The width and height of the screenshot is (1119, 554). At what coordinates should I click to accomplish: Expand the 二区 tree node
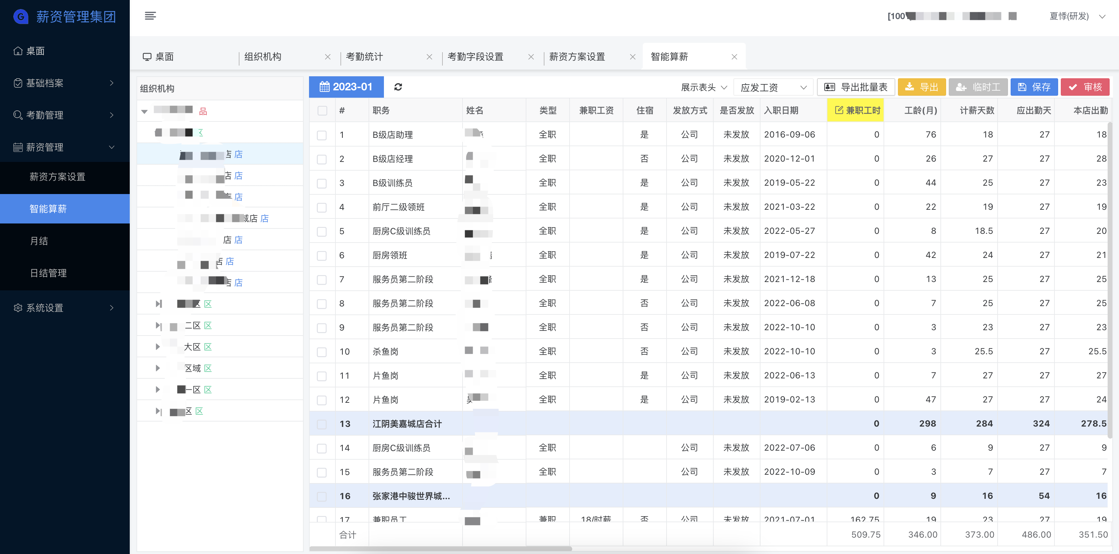coord(158,326)
